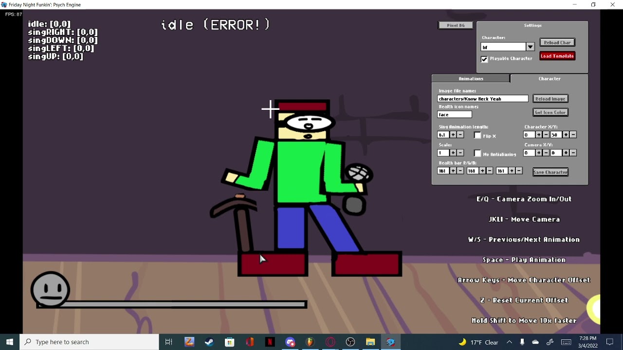This screenshot has height=350, width=623.
Task: Toggle the Playable Character checkbox
Action: click(x=484, y=59)
